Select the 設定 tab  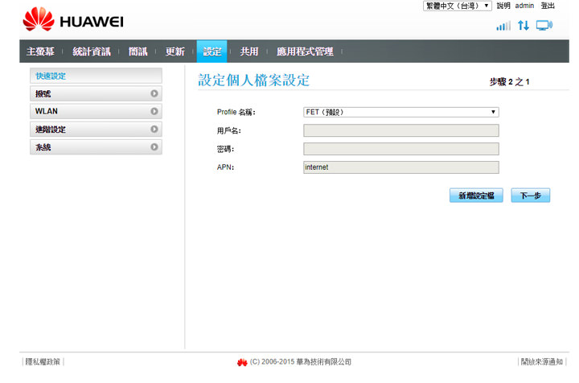[212, 51]
